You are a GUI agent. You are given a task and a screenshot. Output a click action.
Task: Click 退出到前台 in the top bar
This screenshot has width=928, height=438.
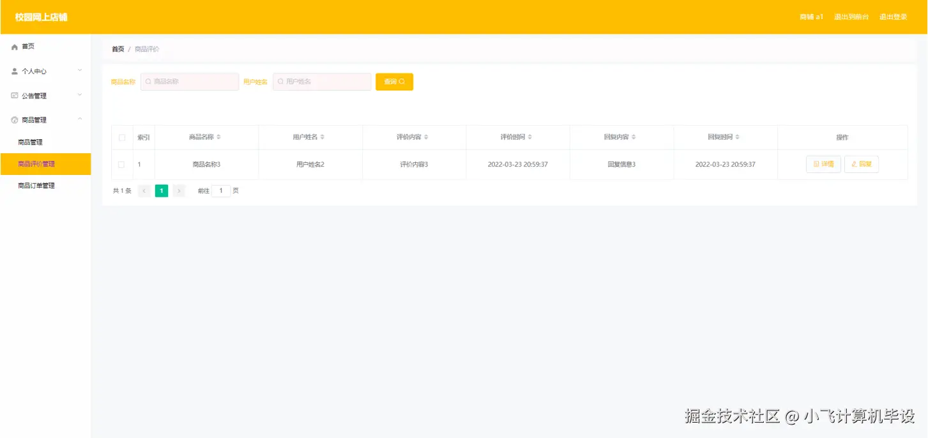pyautogui.click(x=851, y=17)
